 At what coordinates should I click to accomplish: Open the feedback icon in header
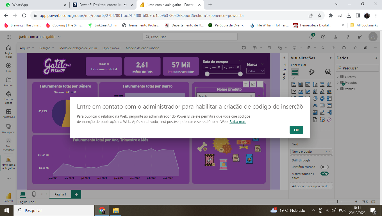pyautogui.click(x=360, y=37)
